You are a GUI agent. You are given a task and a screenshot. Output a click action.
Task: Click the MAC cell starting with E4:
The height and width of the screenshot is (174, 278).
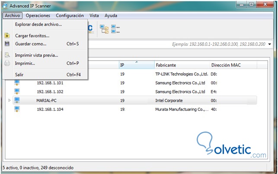pyautogui.click(x=214, y=92)
